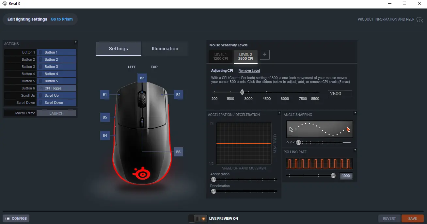
Task: Click the 4500 CPI scale mark
Action: pyautogui.click(x=267, y=99)
